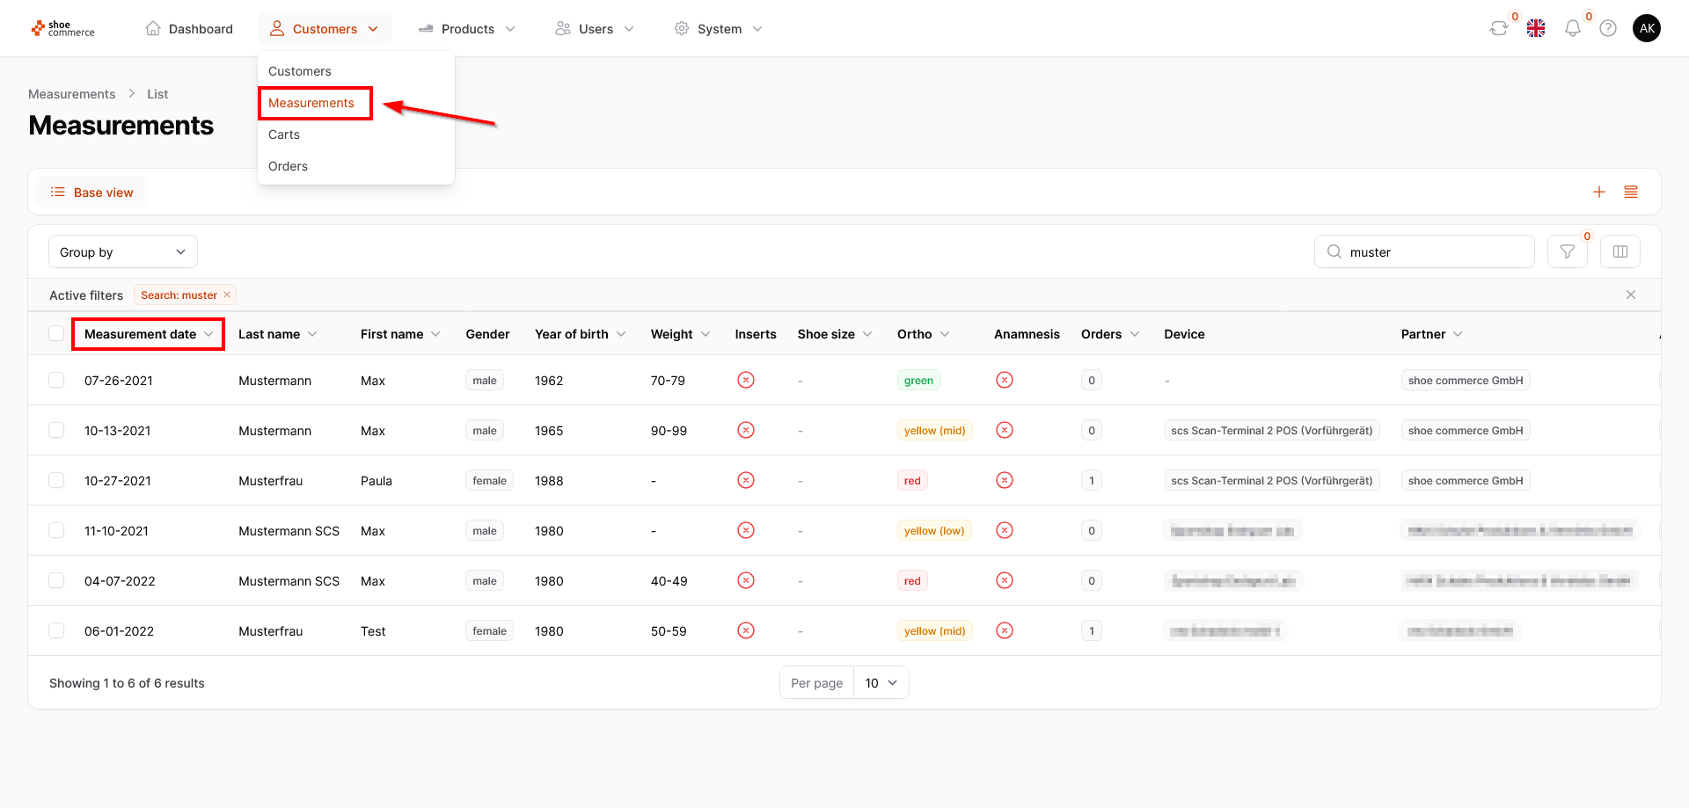Image resolution: width=1689 pixels, height=808 pixels.
Task: Open the UK flag language selector
Action: click(x=1536, y=28)
